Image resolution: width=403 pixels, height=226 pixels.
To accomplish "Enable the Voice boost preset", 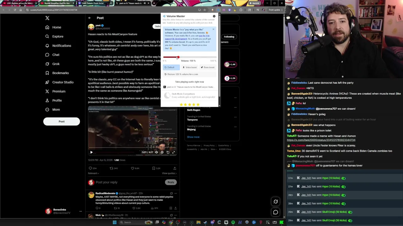I will (x=190, y=67).
